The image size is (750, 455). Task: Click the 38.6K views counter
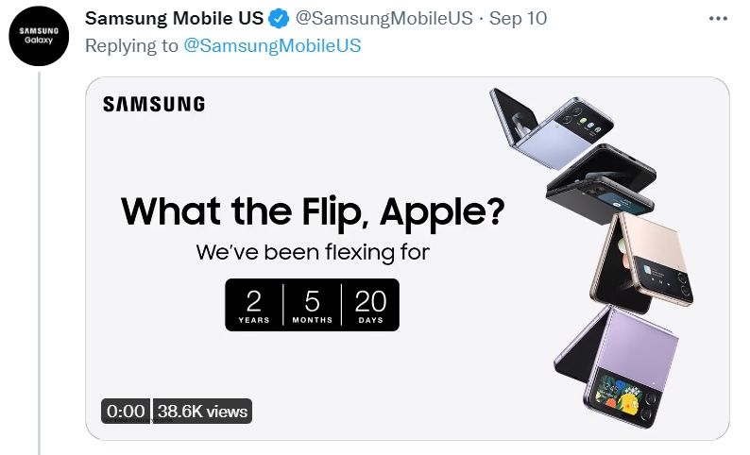pyautogui.click(x=202, y=411)
